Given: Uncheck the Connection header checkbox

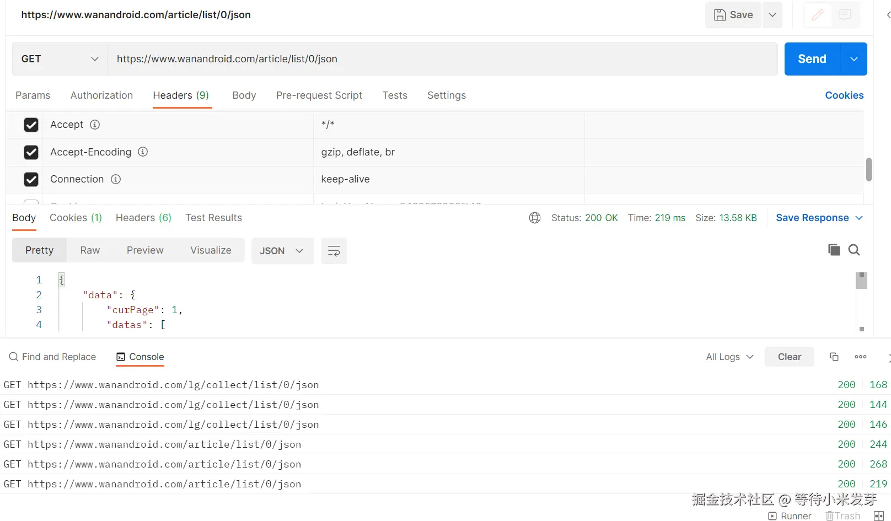Looking at the screenshot, I should point(31,179).
